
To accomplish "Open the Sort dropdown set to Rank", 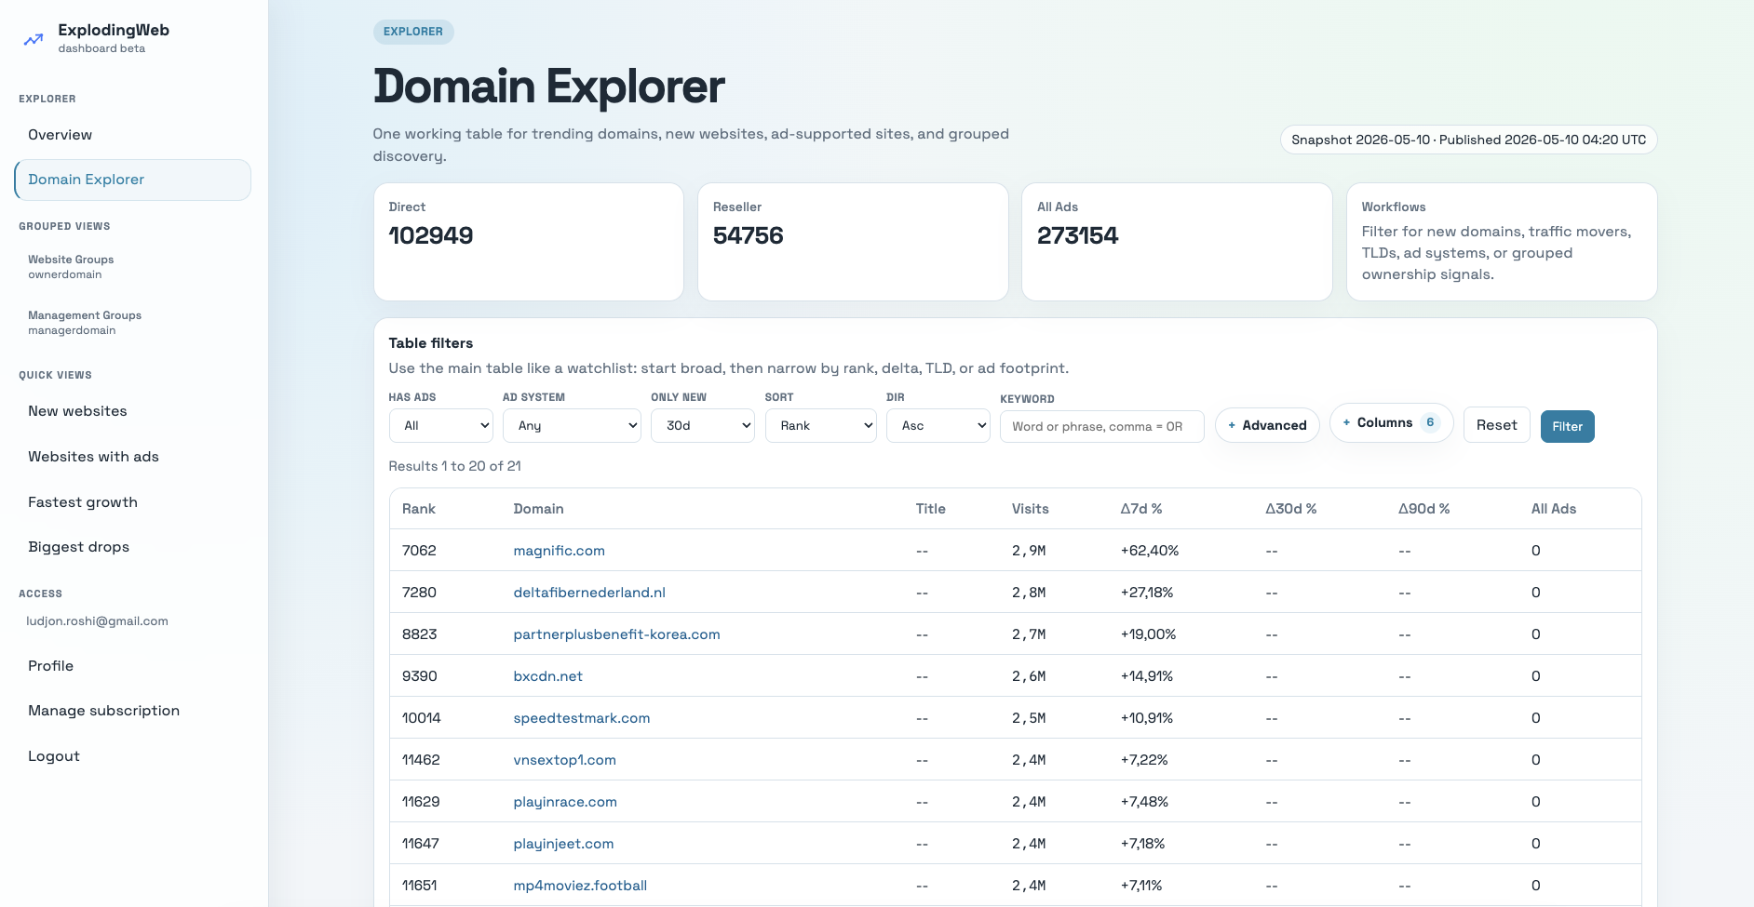I will click(820, 426).
